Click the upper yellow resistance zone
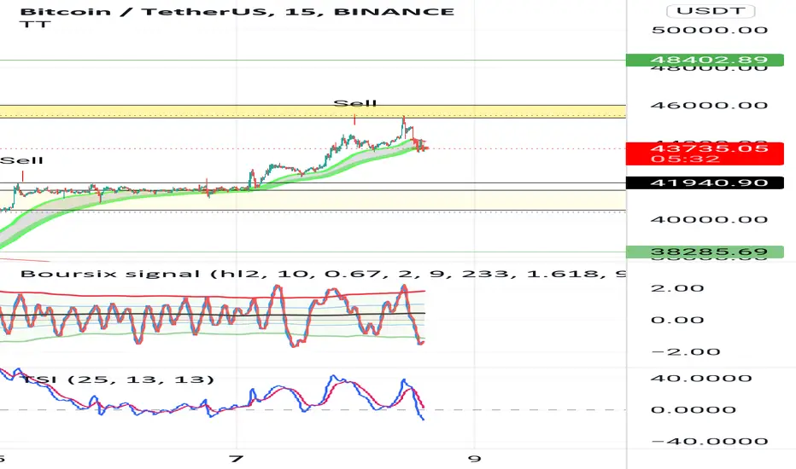This screenshot has width=796, height=469. coord(313,112)
